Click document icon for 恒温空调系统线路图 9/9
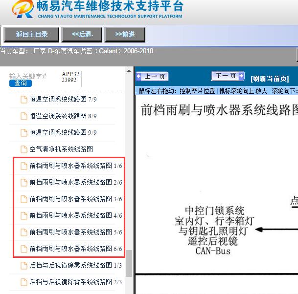This screenshot has height=294, width=298. [24, 133]
